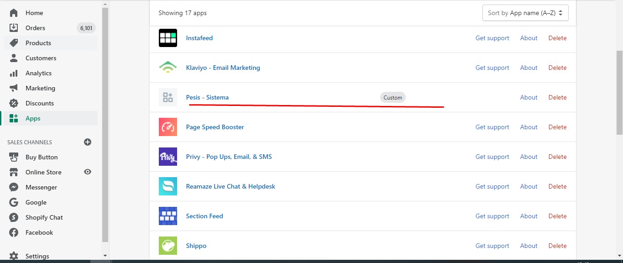The image size is (623, 263).
Task: Go to Products in the sidebar
Action: pyautogui.click(x=38, y=43)
